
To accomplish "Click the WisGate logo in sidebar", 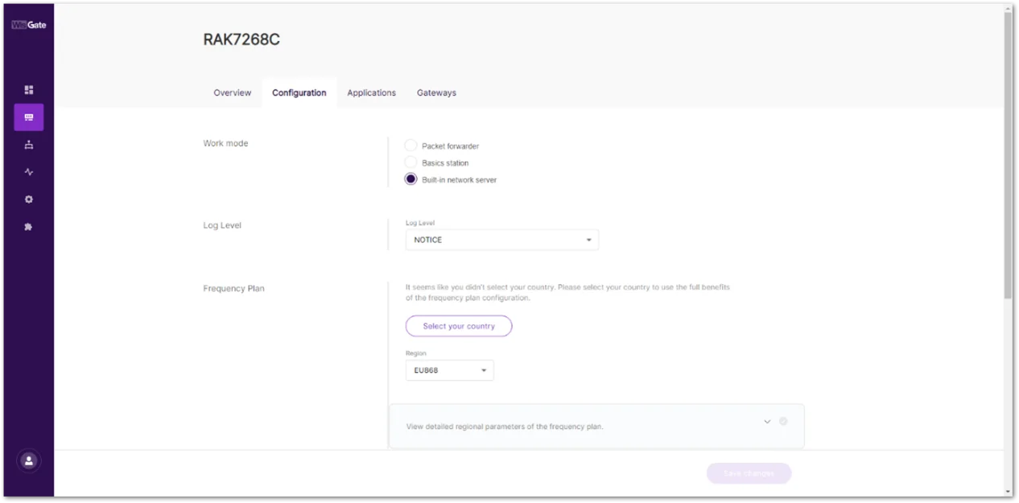I will coord(28,25).
